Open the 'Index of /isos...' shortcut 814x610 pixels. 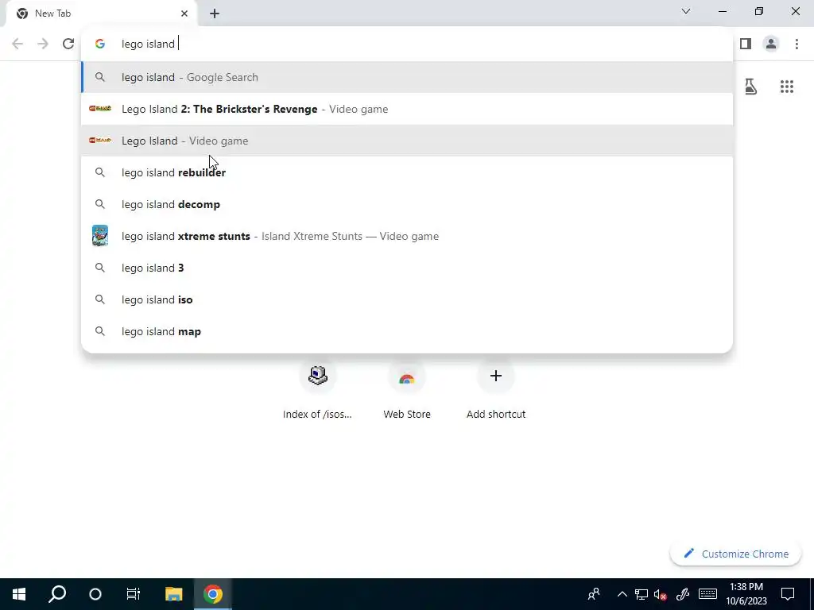click(317, 391)
